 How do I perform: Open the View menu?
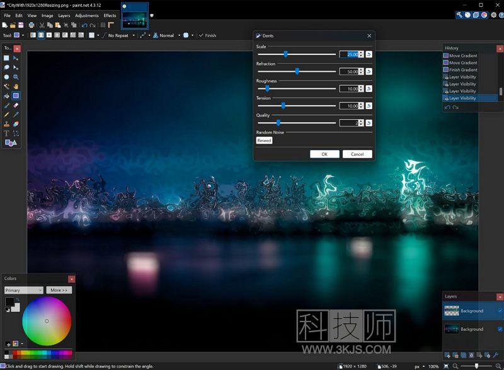pyautogui.click(x=32, y=15)
